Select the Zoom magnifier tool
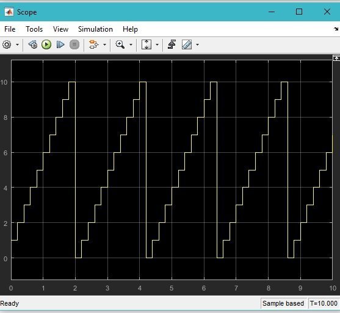Screen dimensions: 340x313 point(120,45)
